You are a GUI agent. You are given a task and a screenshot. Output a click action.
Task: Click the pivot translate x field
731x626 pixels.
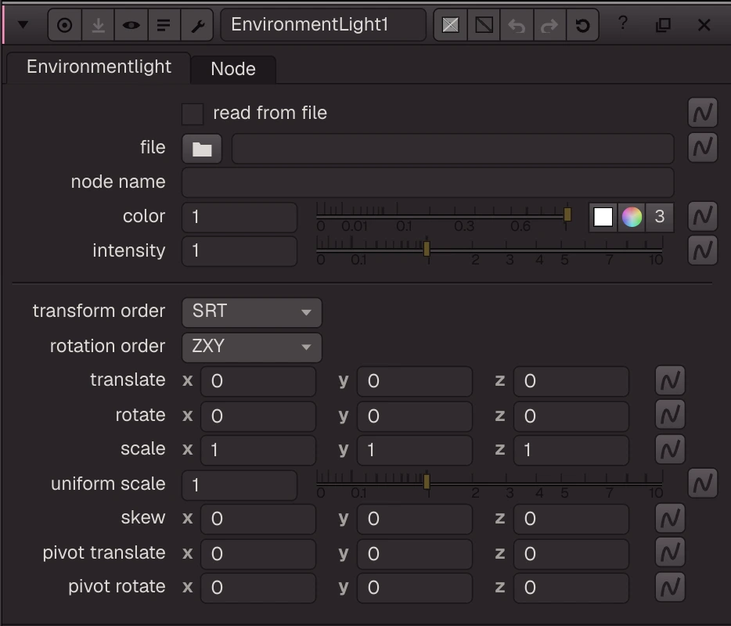[258, 554]
